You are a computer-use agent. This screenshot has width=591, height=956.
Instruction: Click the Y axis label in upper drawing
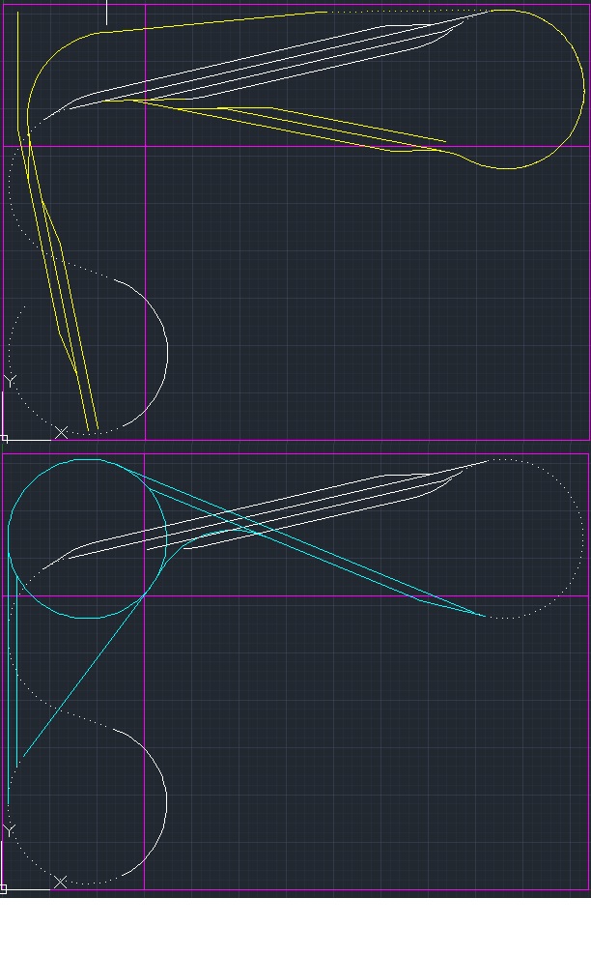coord(10,381)
